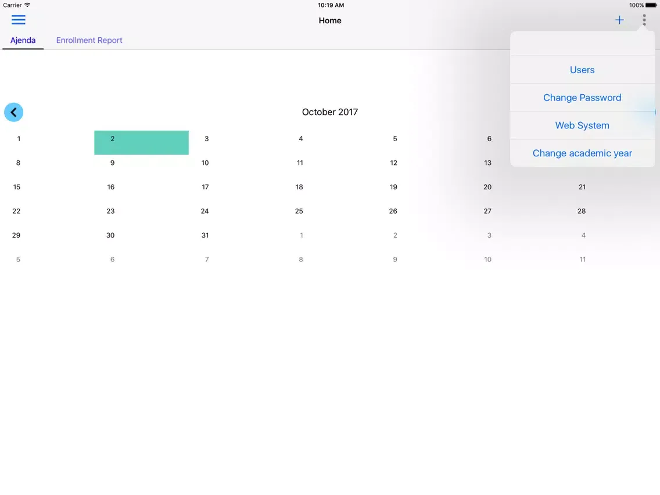Choose October 29 date cell
The width and height of the screenshot is (660, 495).
[16, 235]
